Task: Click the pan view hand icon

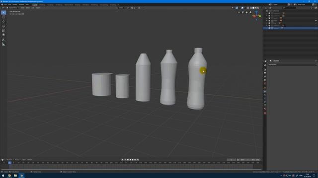Action: (x=246, y=12)
